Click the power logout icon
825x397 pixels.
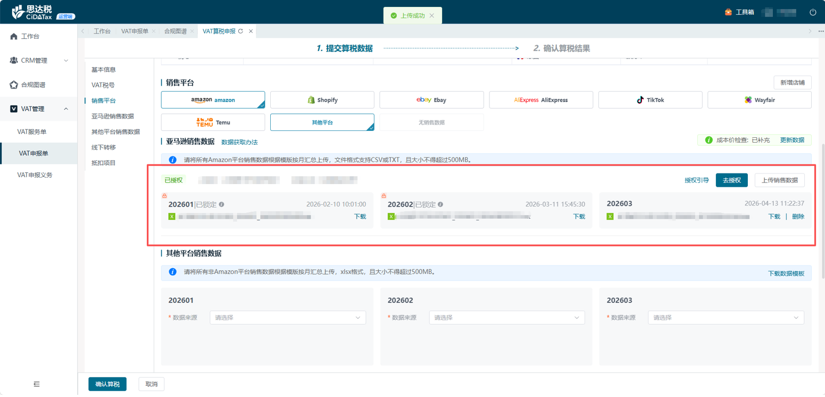point(812,12)
